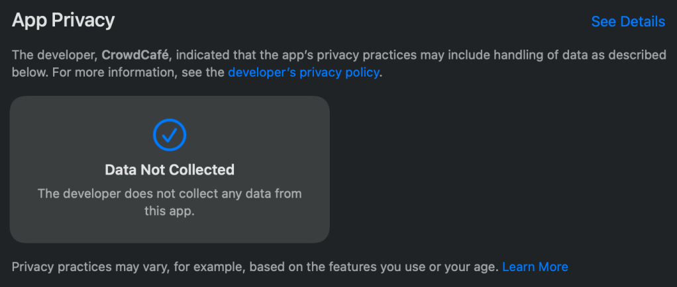Click the words 'this app.' in the card
Screen dimensions: 677x287
170,212
